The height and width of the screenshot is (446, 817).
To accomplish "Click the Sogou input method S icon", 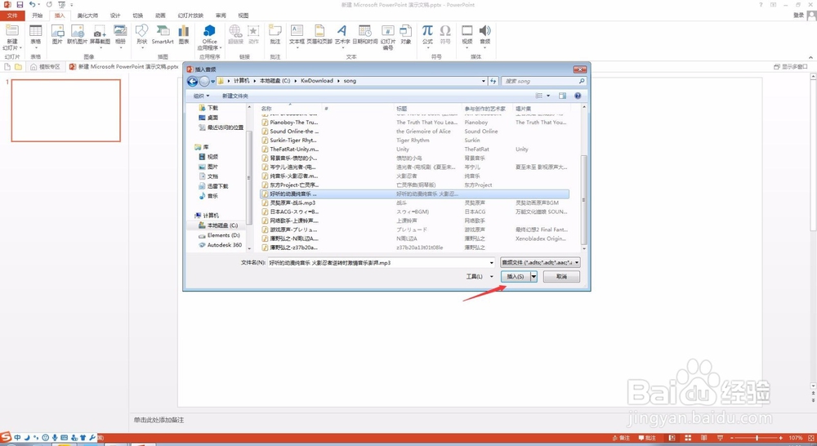I will coord(6,438).
